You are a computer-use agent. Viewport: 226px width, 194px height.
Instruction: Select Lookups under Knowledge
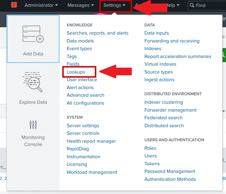pos(76,72)
